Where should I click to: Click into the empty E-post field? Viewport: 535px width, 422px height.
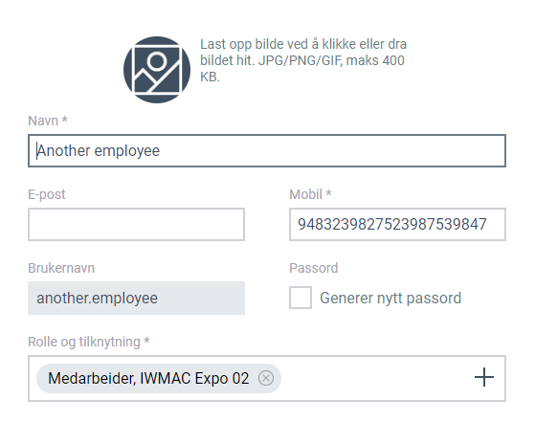[x=136, y=225]
